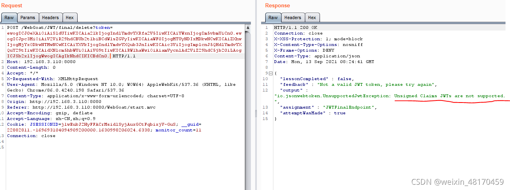
Task: Click the response Connection: close header
Action: point(298,33)
